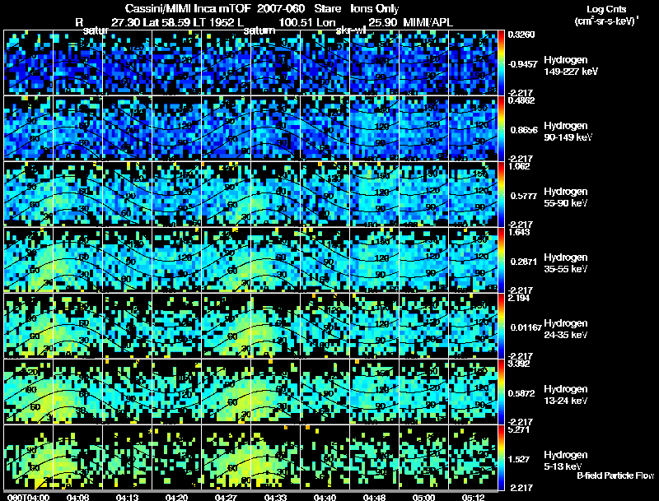Open the 5-13 keV image at 060T04:00
The height and width of the screenshot is (501, 659).
tap(28, 457)
